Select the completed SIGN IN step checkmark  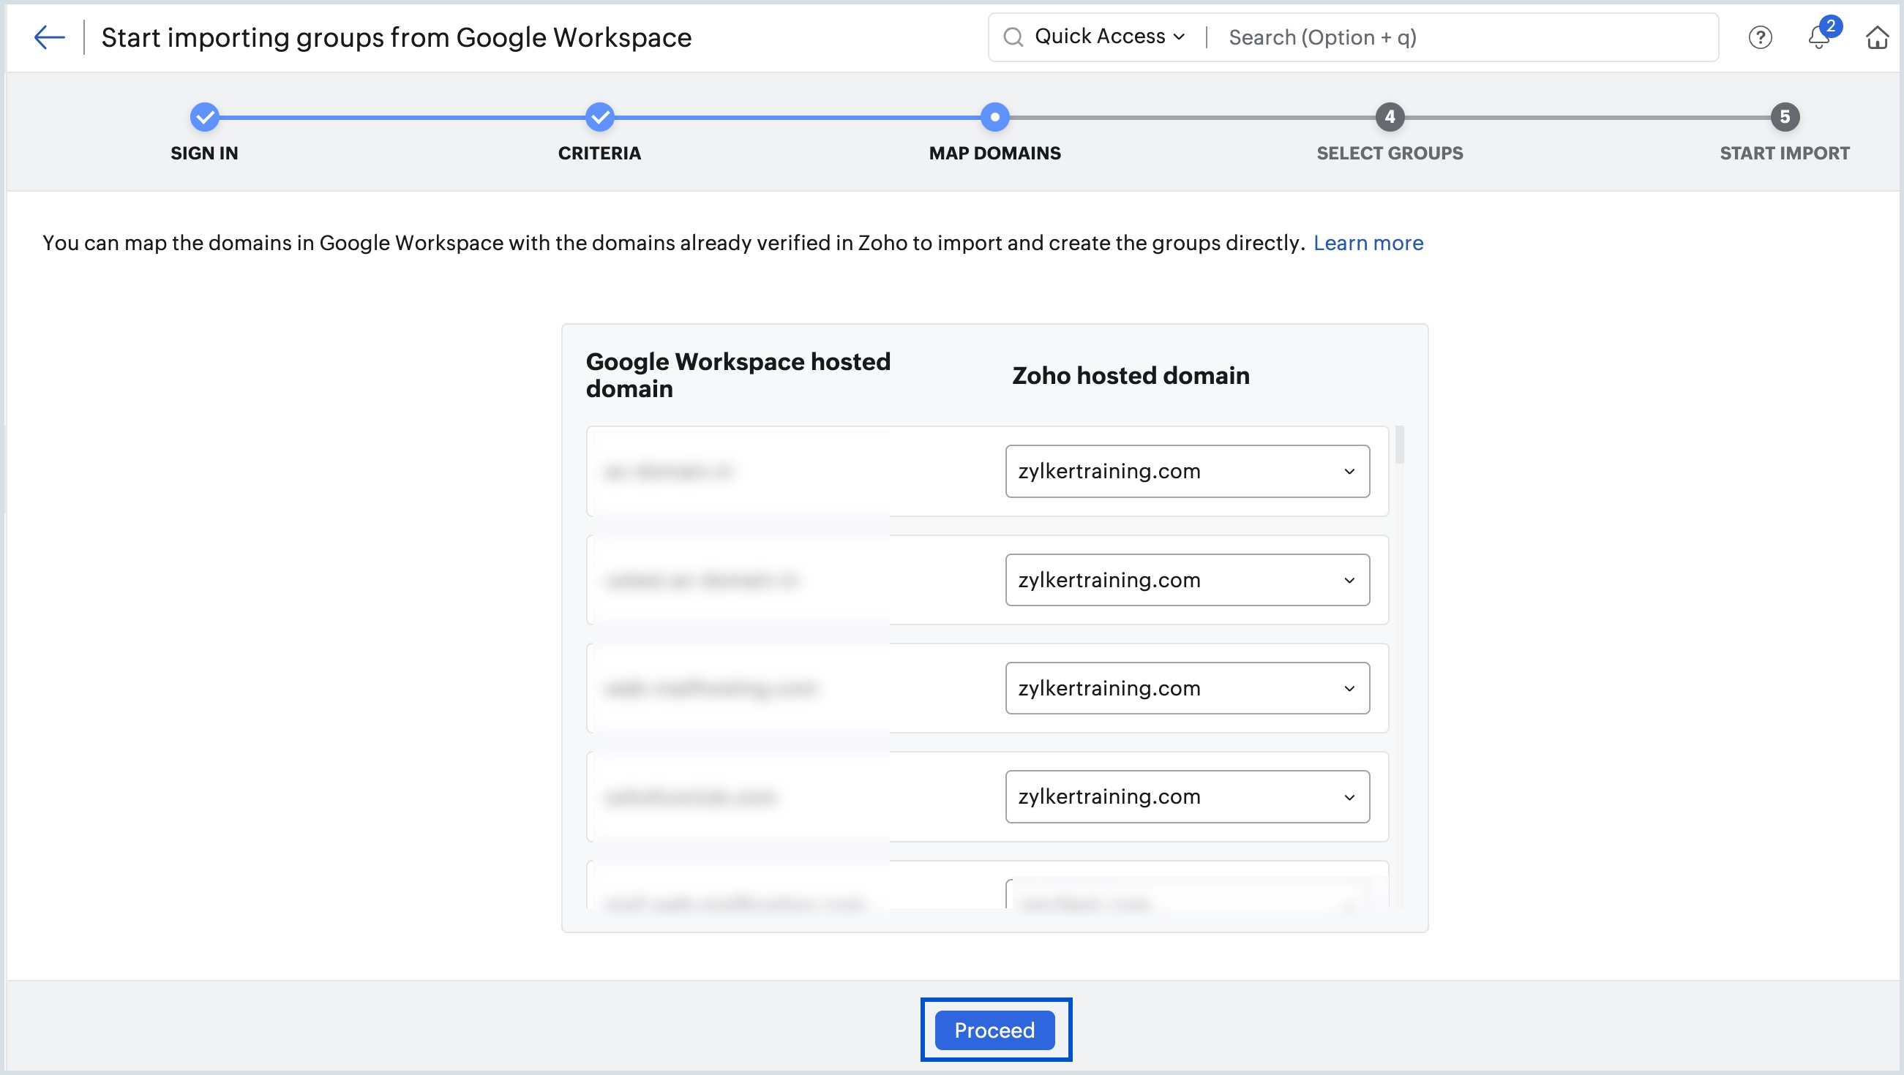click(x=204, y=117)
